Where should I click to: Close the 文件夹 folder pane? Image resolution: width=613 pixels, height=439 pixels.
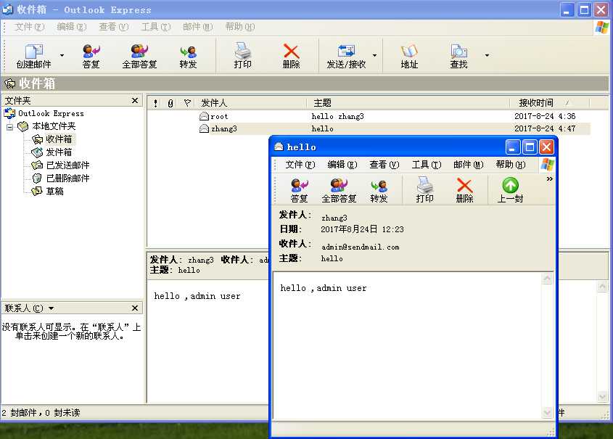tap(135, 100)
